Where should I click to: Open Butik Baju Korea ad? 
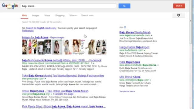pos(130,62)
